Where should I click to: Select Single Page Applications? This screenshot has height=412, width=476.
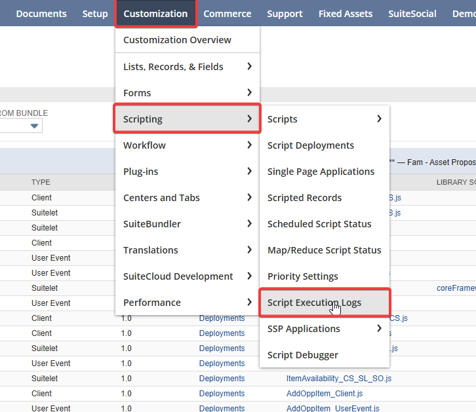(x=325, y=172)
